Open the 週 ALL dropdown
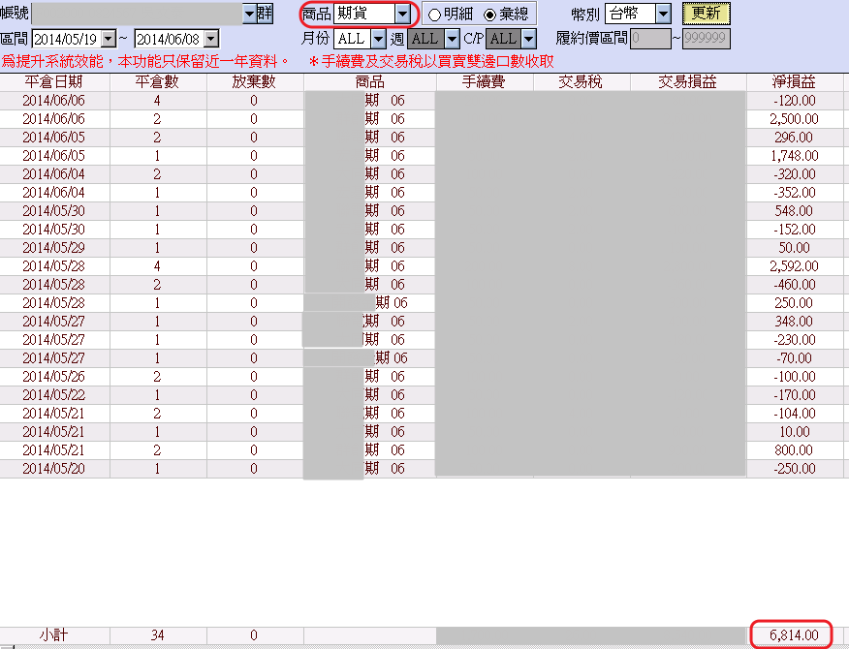 (x=452, y=39)
